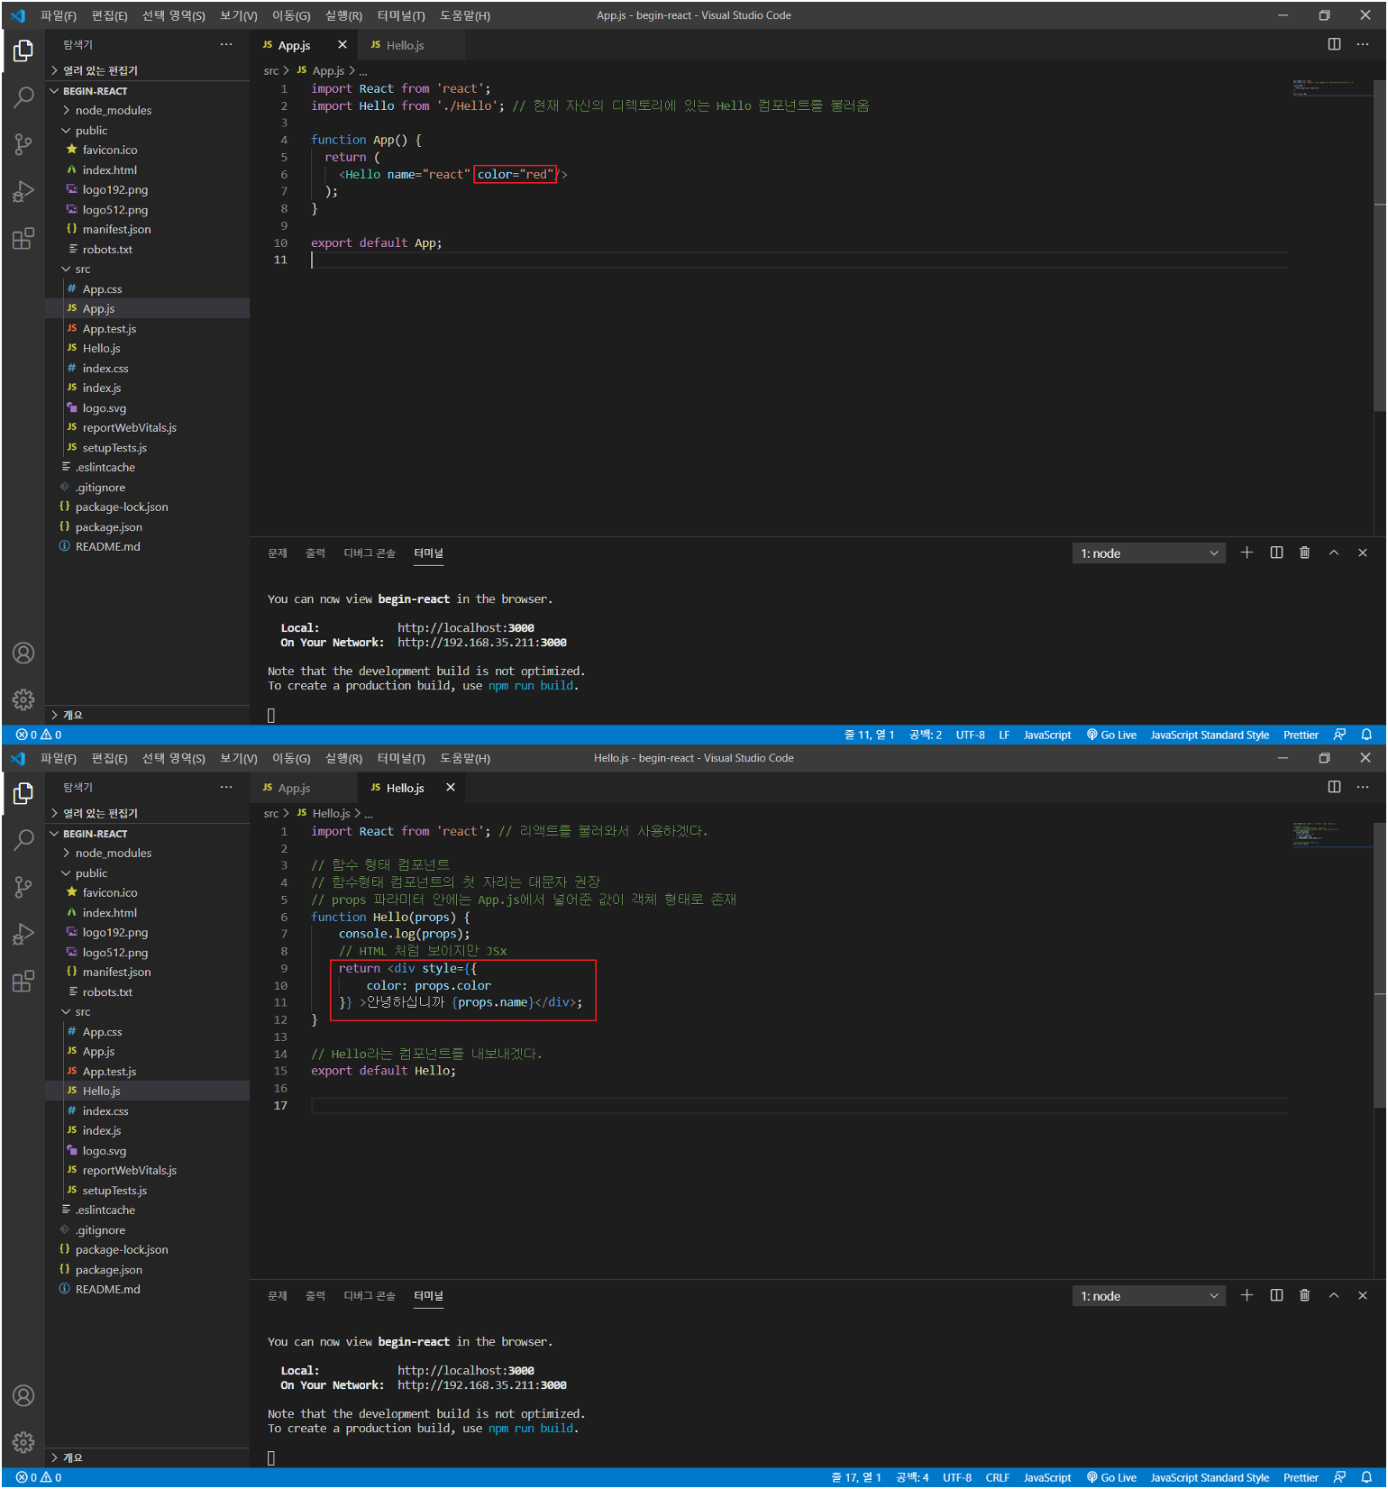Open editor More Actions in top window
This screenshot has height=1489, width=1388.
1363,44
